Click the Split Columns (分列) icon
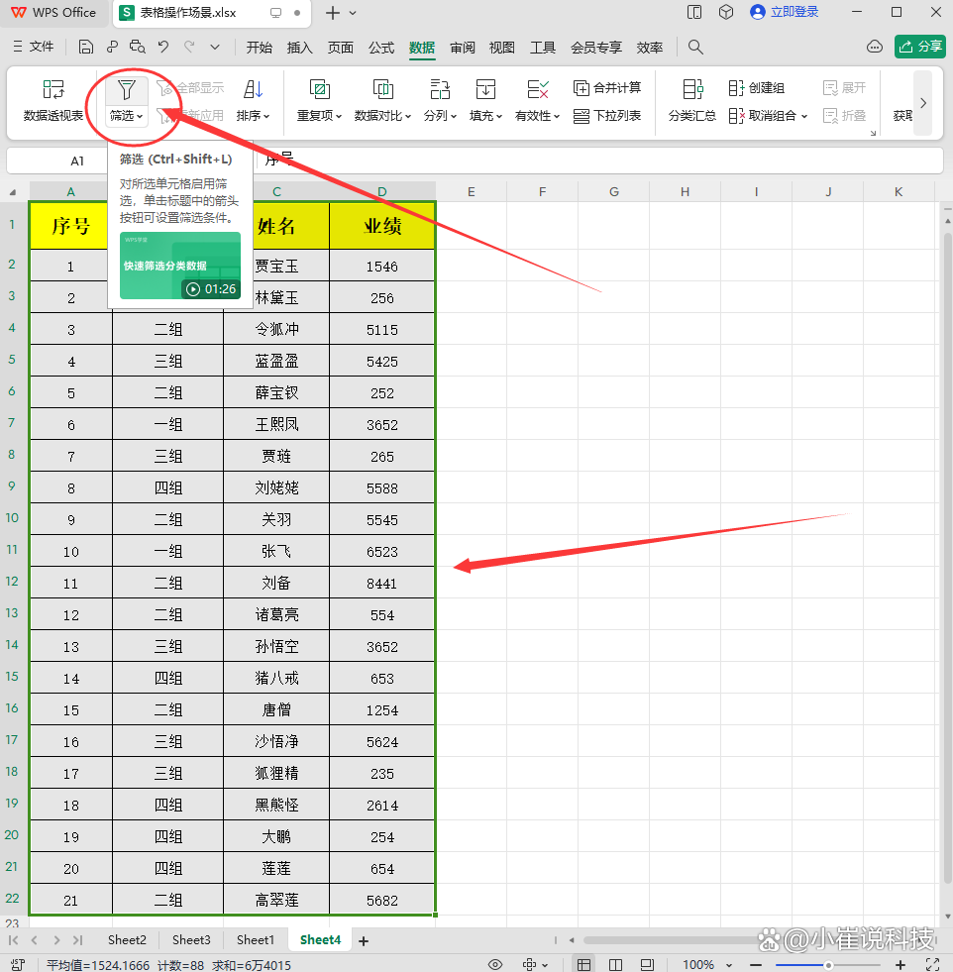The height and width of the screenshot is (972, 953). pyautogui.click(x=440, y=90)
